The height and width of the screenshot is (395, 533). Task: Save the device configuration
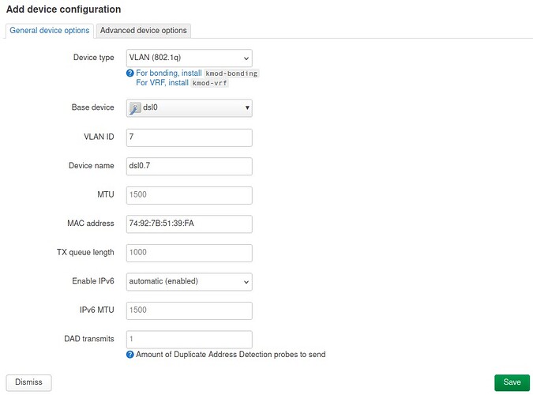coord(512,382)
